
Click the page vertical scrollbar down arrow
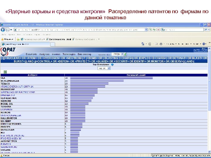209,152
